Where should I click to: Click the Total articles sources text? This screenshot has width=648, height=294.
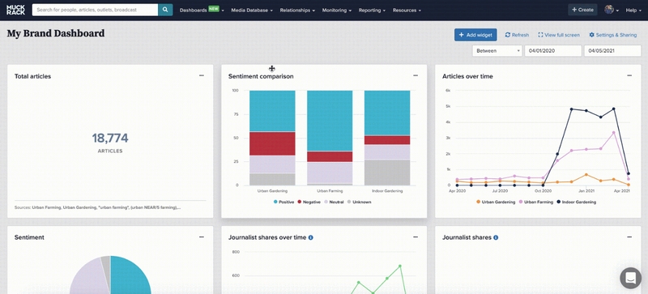tap(97, 207)
